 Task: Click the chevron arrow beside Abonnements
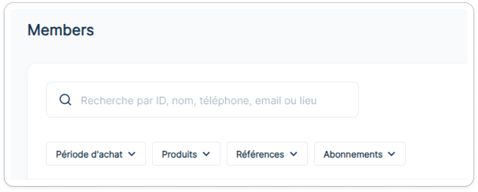tap(391, 154)
